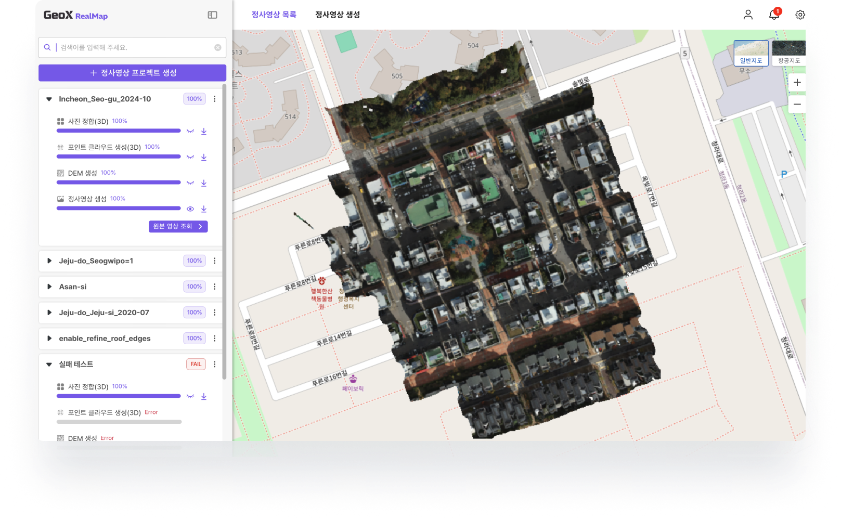Viewport: 841px width, 520px height.
Task: Switch to the 정사영상 생성 tab
Action: click(x=337, y=15)
